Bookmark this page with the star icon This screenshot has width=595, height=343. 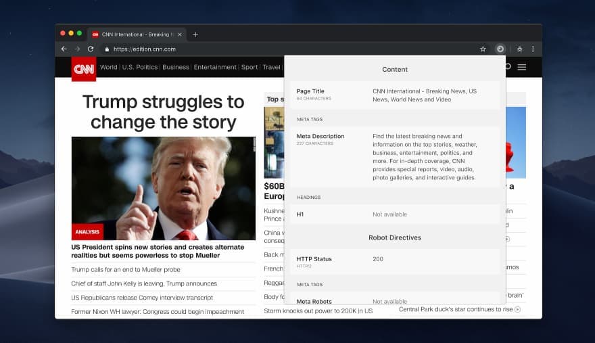click(483, 49)
